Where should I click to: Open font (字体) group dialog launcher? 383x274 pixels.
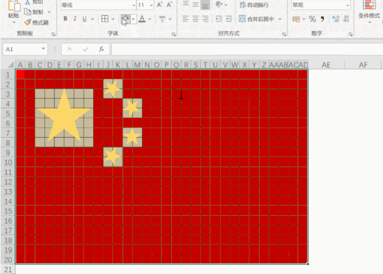[x=174, y=35]
